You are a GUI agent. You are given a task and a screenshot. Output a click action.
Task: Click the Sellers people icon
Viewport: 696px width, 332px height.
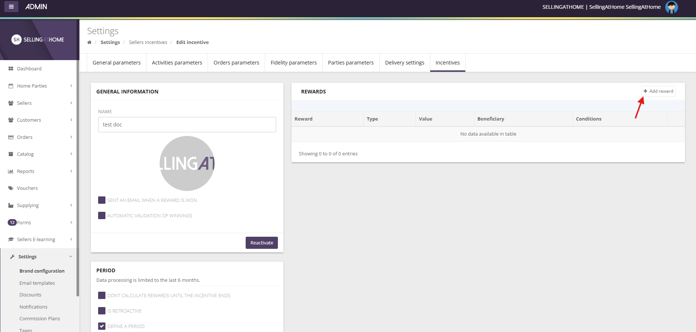(x=11, y=103)
